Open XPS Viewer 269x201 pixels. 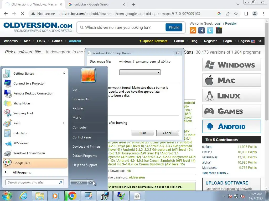click(x=35, y=143)
